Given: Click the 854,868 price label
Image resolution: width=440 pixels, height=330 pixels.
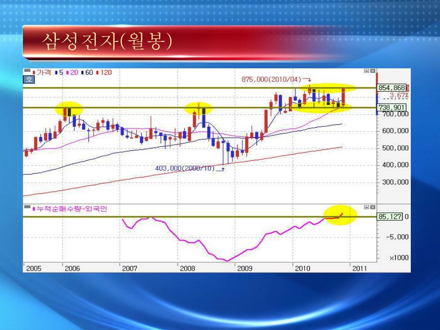Looking at the screenshot, I should click(392, 88).
